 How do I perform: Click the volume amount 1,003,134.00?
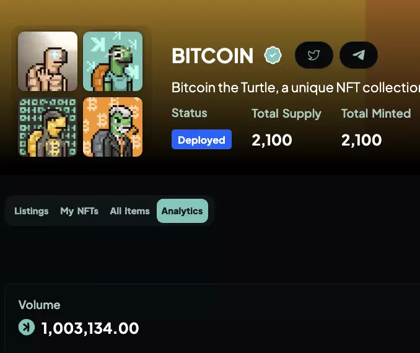click(x=90, y=328)
